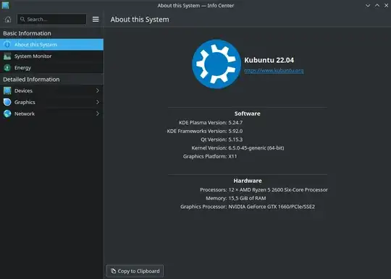Select the About this System entry
The image size is (391, 279).
[51, 45]
